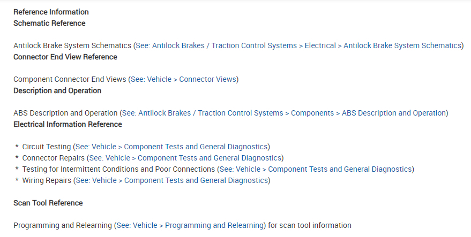The height and width of the screenshot is (237, 471).
Task: Click the Description and Operation heading
Action: coord(57,90)
